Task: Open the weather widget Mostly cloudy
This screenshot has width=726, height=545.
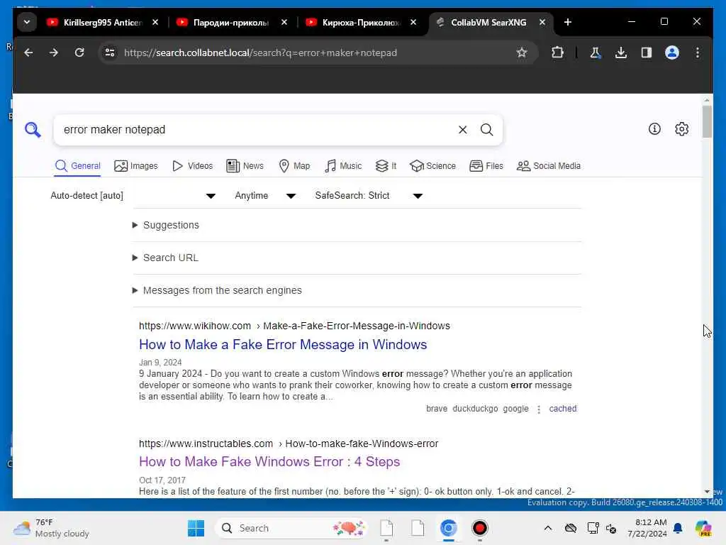Action: (x=51, y=528)
